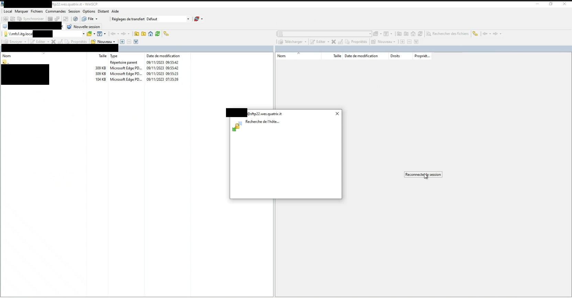Open the local path drive dropdown
This screenshot has width=572, height=298.
point(83,34)
